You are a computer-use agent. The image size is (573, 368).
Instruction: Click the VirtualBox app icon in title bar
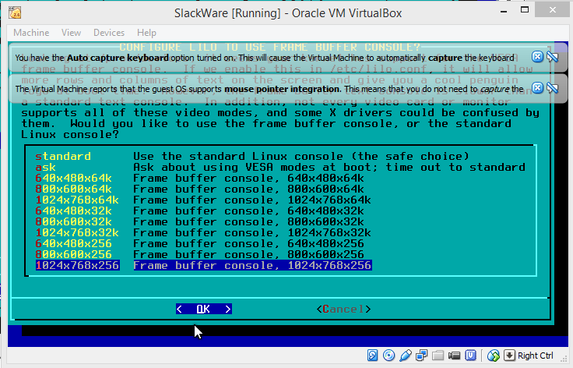(15, 12)
